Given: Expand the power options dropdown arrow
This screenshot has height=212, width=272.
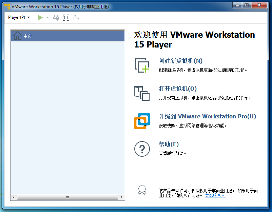Looking at the screenshot, I should 47,18.
